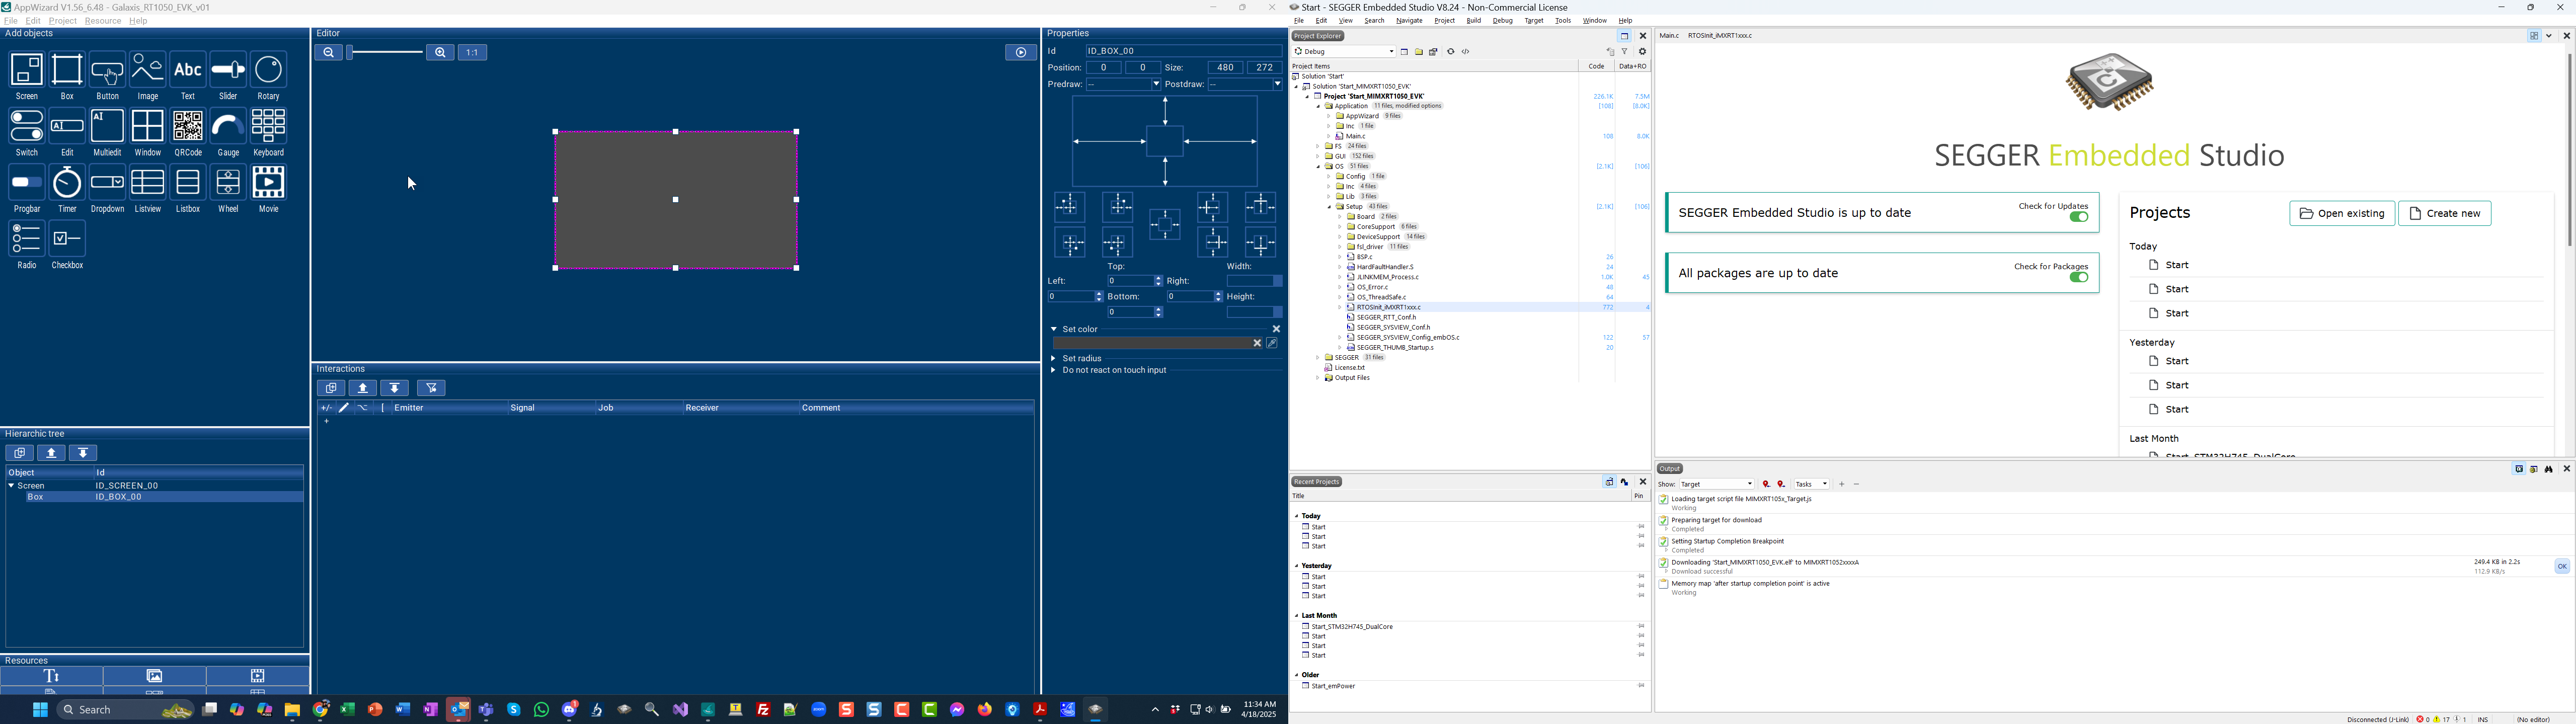Screen dimensions: 2576x724
Task: Open Project Explorer settings gear
Action: 1642,52
